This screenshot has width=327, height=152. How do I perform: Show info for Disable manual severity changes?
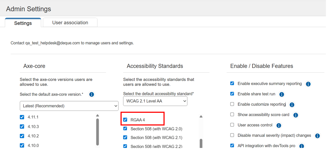click(x=318, y=136)
